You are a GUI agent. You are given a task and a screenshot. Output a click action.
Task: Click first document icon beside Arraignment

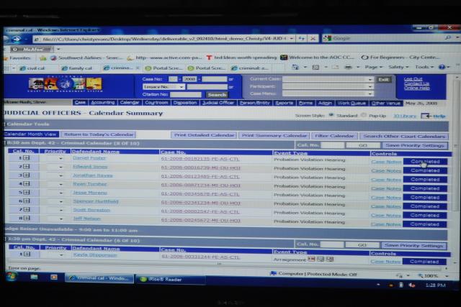click(312, 260)
